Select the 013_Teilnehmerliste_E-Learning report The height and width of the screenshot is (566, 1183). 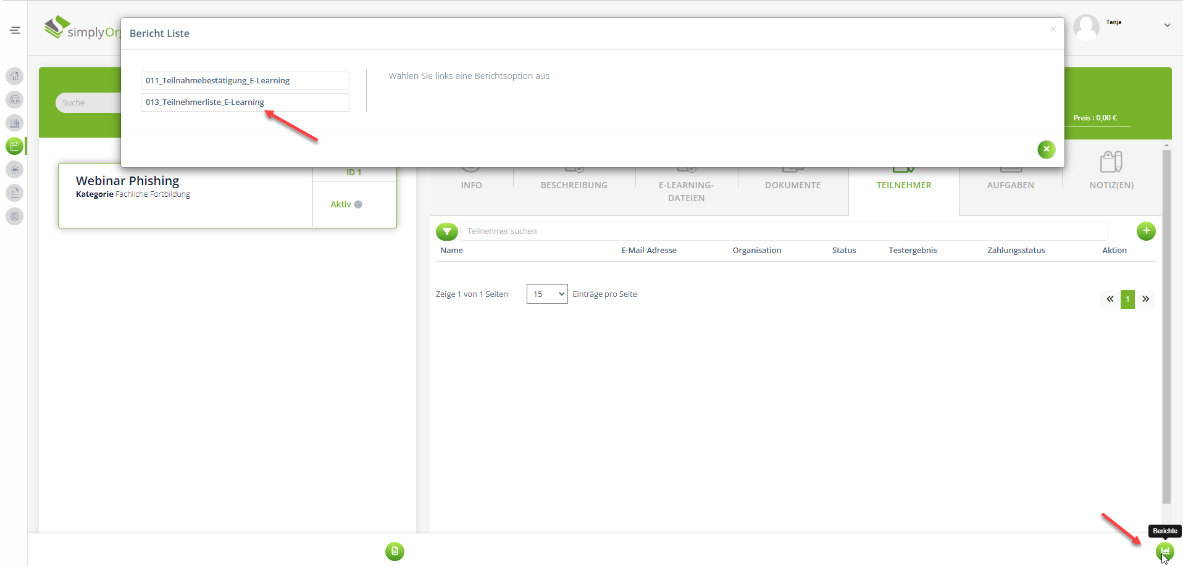click(x=245, y=102)
